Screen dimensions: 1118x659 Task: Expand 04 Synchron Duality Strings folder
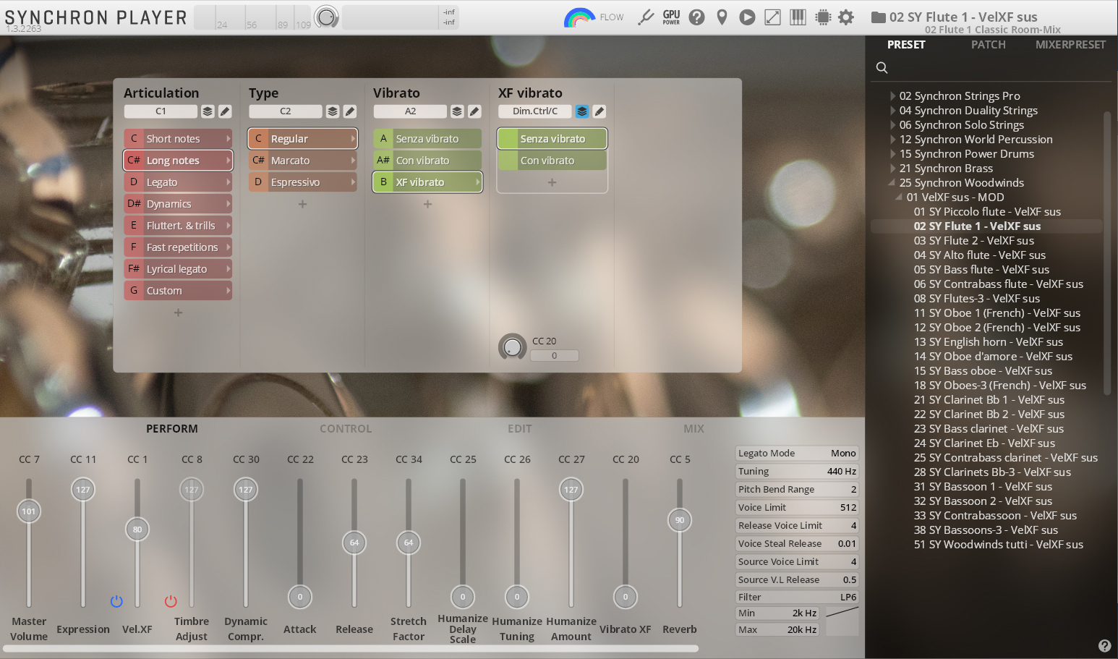pos(893,110)
